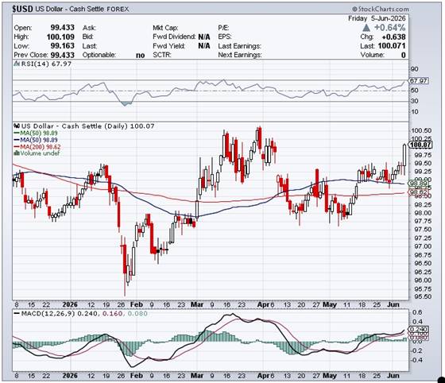Click the 'Volume undef' legend text
The image size is (445, 383).
pos(40,153)
